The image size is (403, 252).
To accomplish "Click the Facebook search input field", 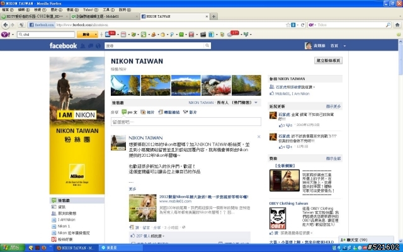I will (x=154, y=46).
